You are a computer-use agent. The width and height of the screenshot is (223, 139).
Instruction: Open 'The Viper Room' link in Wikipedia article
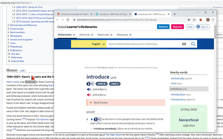pos(114,135)
